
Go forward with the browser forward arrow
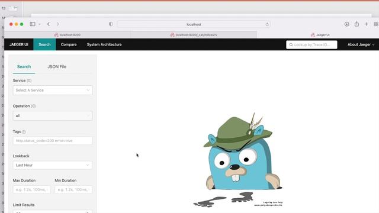click(58, 24)
